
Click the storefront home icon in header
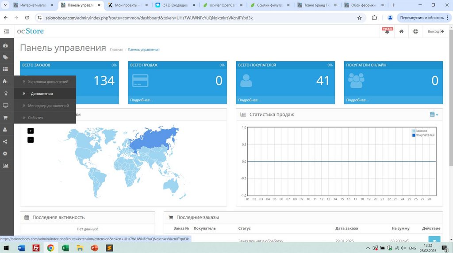coord(401,32)
